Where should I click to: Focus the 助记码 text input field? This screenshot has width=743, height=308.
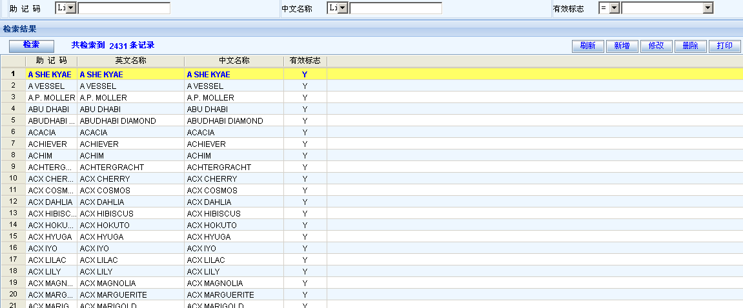124,8
